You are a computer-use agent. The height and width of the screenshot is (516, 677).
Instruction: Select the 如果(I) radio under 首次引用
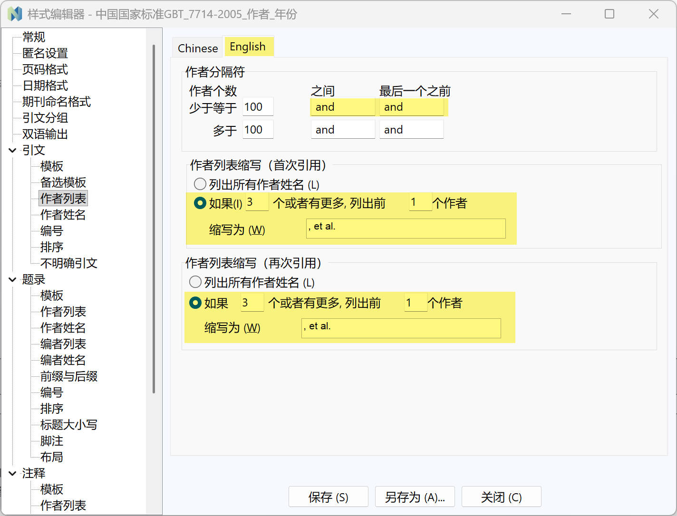[200, 203]
